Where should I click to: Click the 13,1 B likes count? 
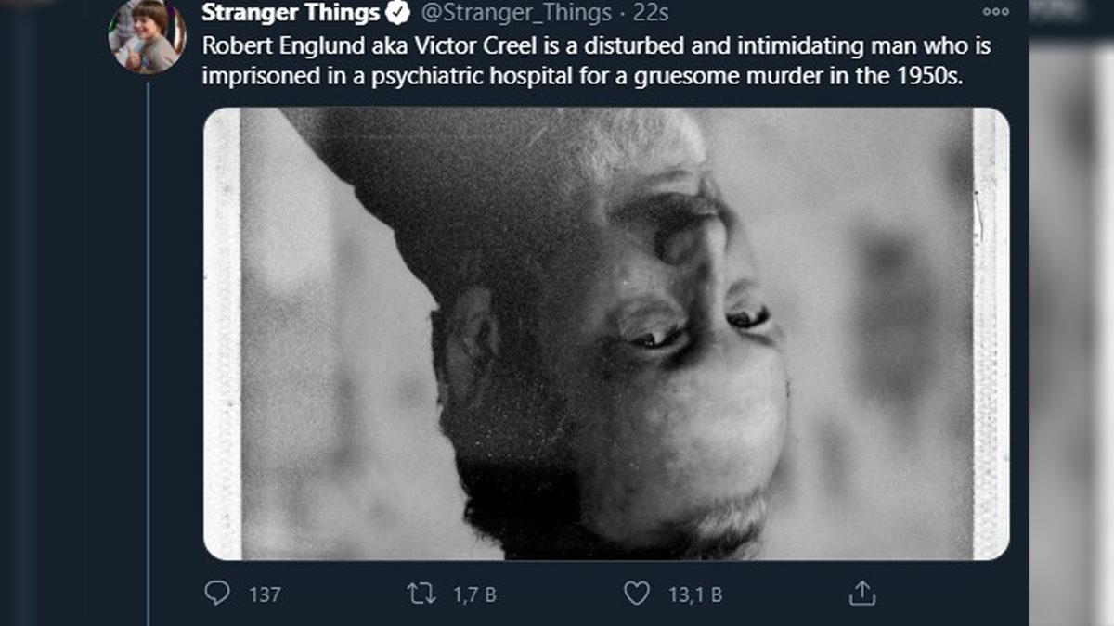point(695,594)
